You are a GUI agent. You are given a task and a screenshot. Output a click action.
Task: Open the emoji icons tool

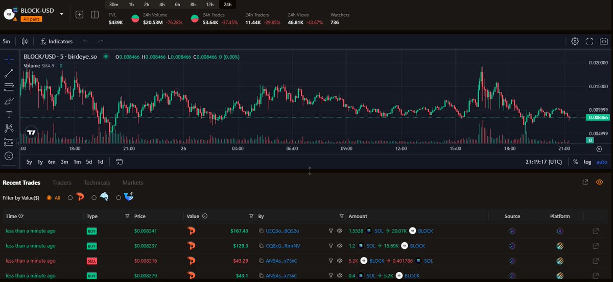coord(9,156)
